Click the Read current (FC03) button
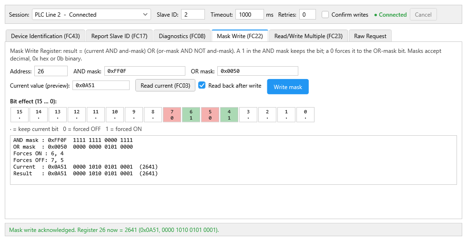 (165, 85)
